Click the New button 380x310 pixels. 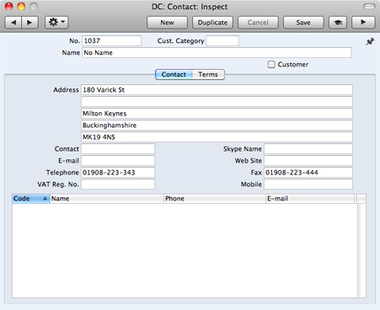167,23
